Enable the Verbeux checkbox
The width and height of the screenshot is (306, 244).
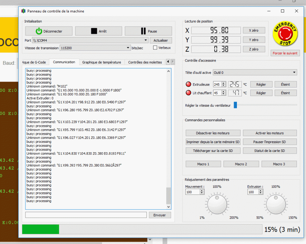[x=155, y=47]
